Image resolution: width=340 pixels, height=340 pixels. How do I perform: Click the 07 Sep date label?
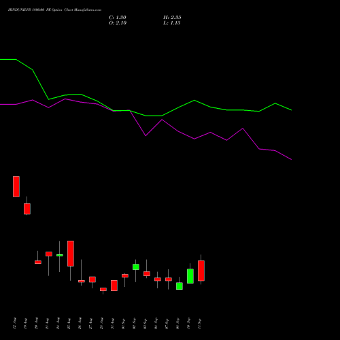(x=167, y=324)
